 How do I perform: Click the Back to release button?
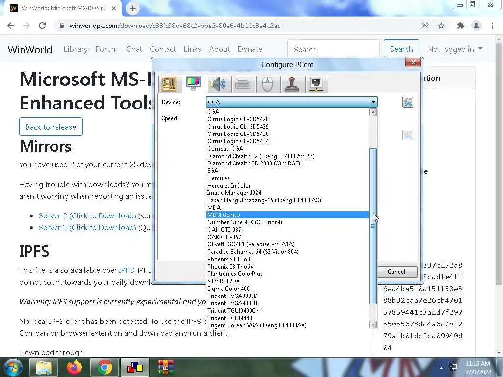51,127
